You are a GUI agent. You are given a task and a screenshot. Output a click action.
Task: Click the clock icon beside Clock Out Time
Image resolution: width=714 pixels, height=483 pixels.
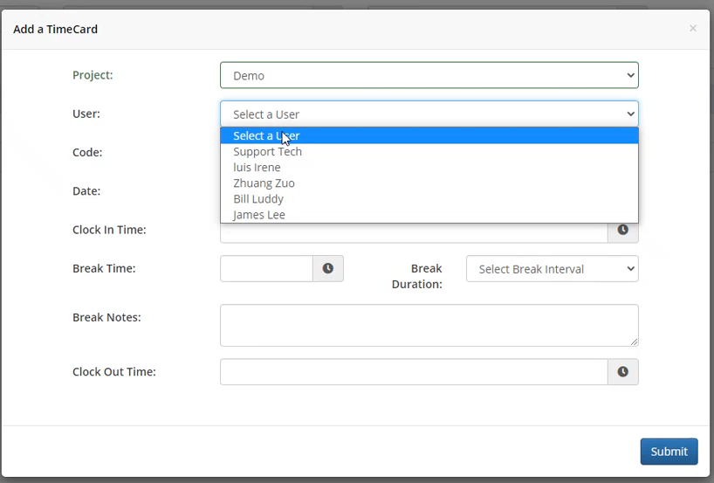point(622,372)
